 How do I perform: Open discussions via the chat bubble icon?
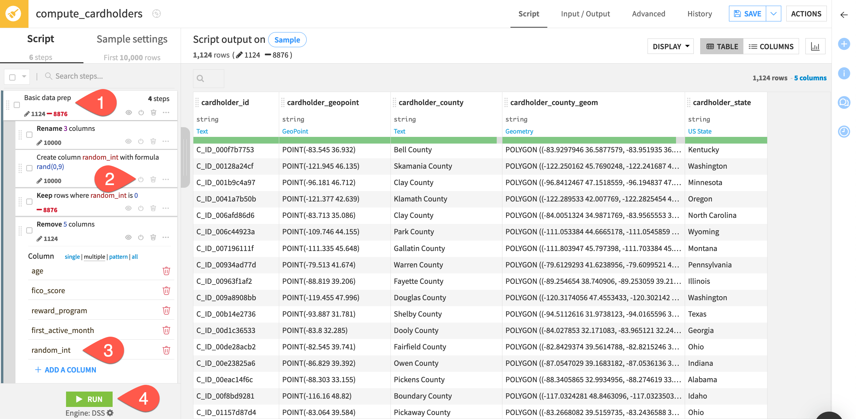[x=844, y=103]
